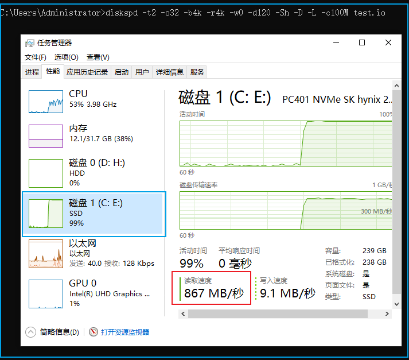Open the 文件(F) menu
The image size is (409, 360).
(x=36, y=57)
